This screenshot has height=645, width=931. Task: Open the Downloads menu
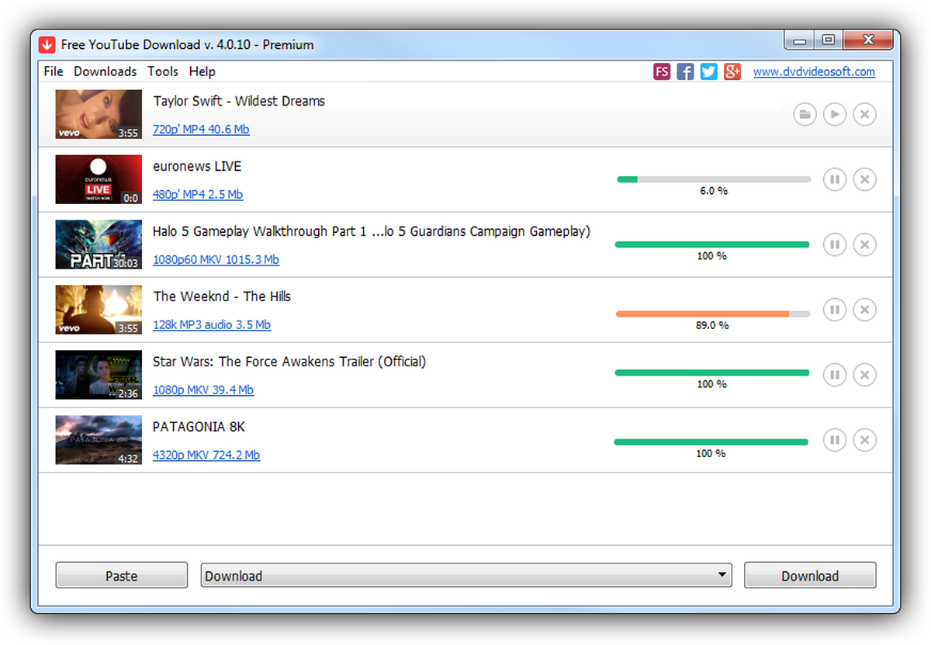click(105, 71)
